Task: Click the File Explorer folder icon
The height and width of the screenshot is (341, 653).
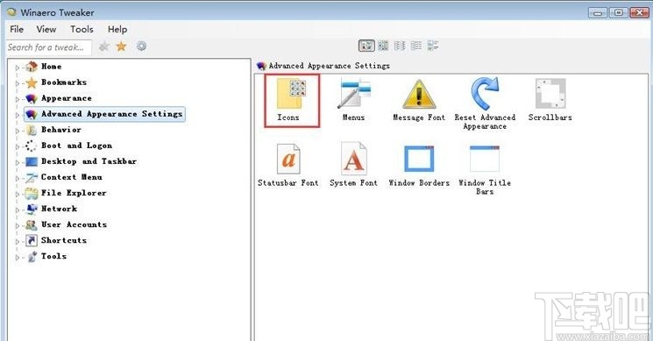Action: pyautogui.click(x=32, y=193)
